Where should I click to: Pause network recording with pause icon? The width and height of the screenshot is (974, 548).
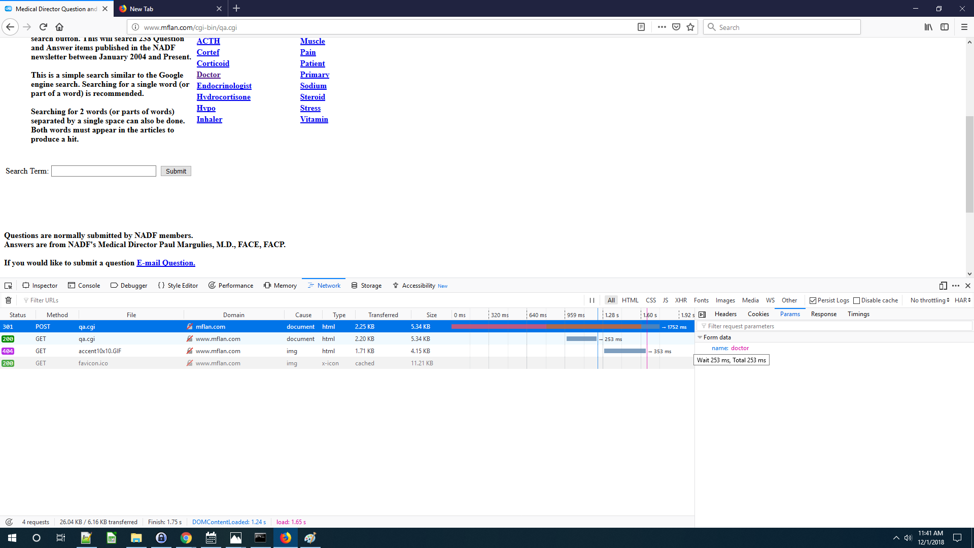click(592, 300)
